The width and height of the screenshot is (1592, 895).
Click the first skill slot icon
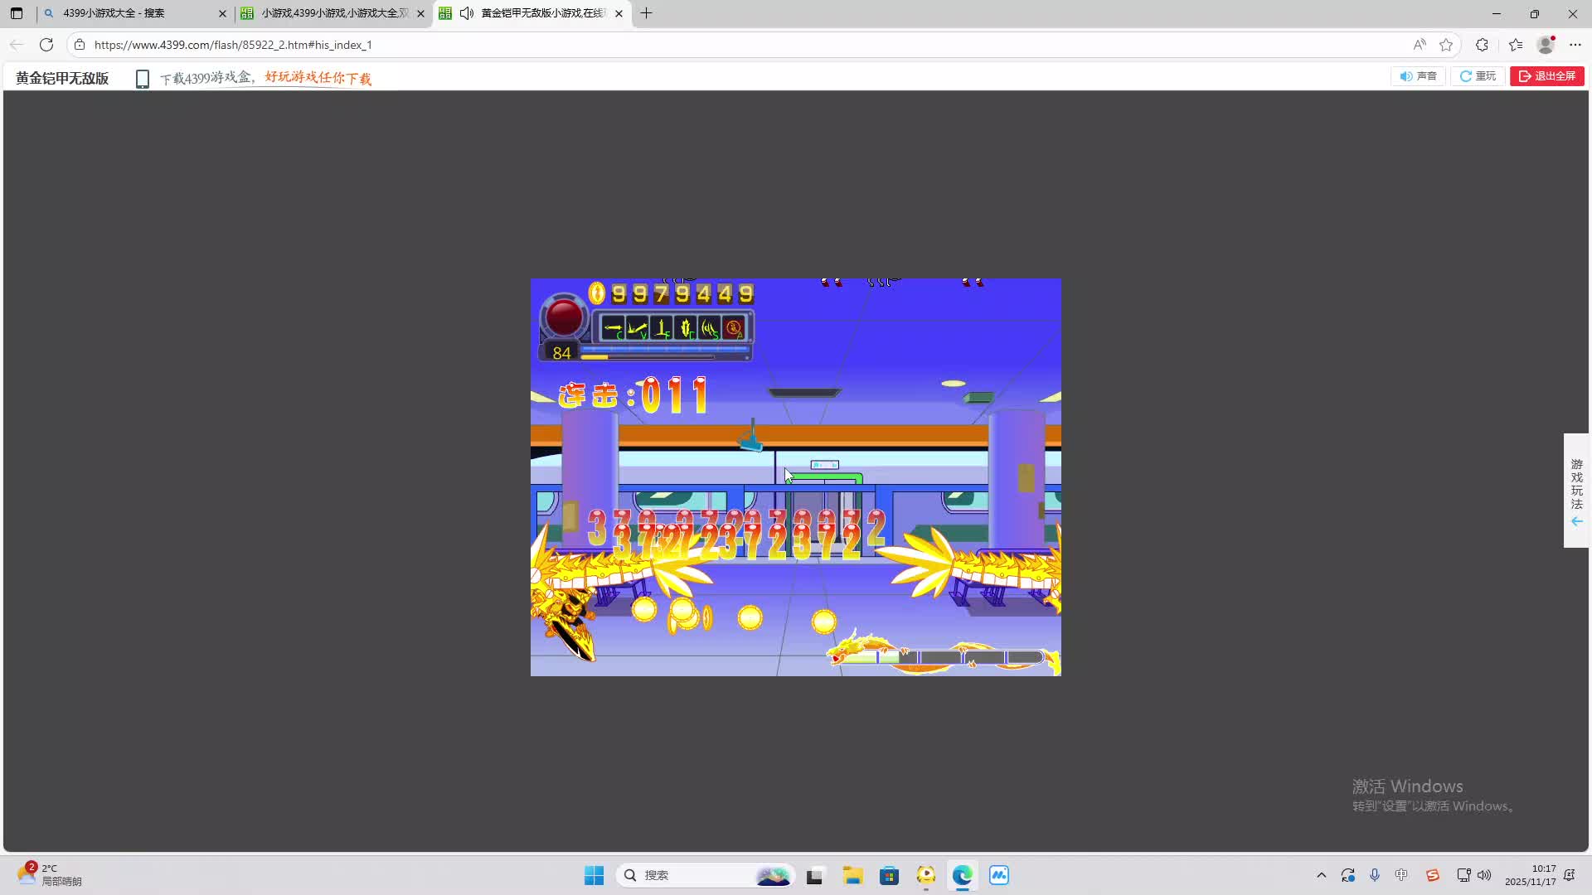point(613,329)
